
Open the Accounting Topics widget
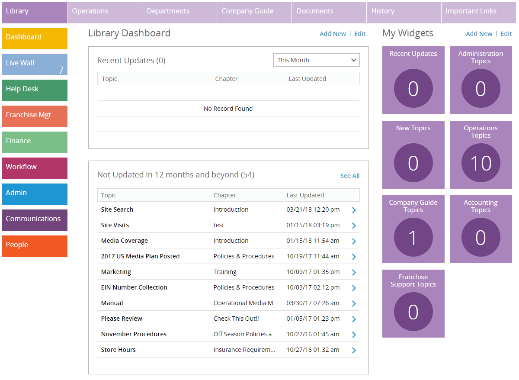(x=481, y=229)
